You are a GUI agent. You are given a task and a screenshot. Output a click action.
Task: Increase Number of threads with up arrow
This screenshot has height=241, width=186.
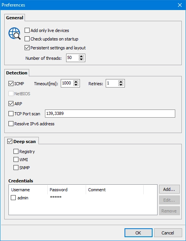[81, 56]
